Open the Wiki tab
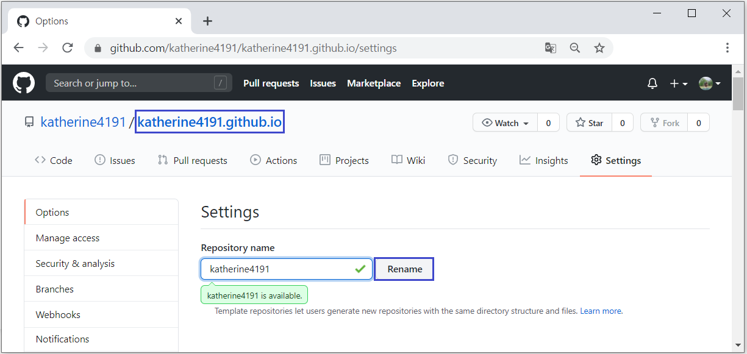The width and height of the screenshot is (747, 354). coord(408,160)
